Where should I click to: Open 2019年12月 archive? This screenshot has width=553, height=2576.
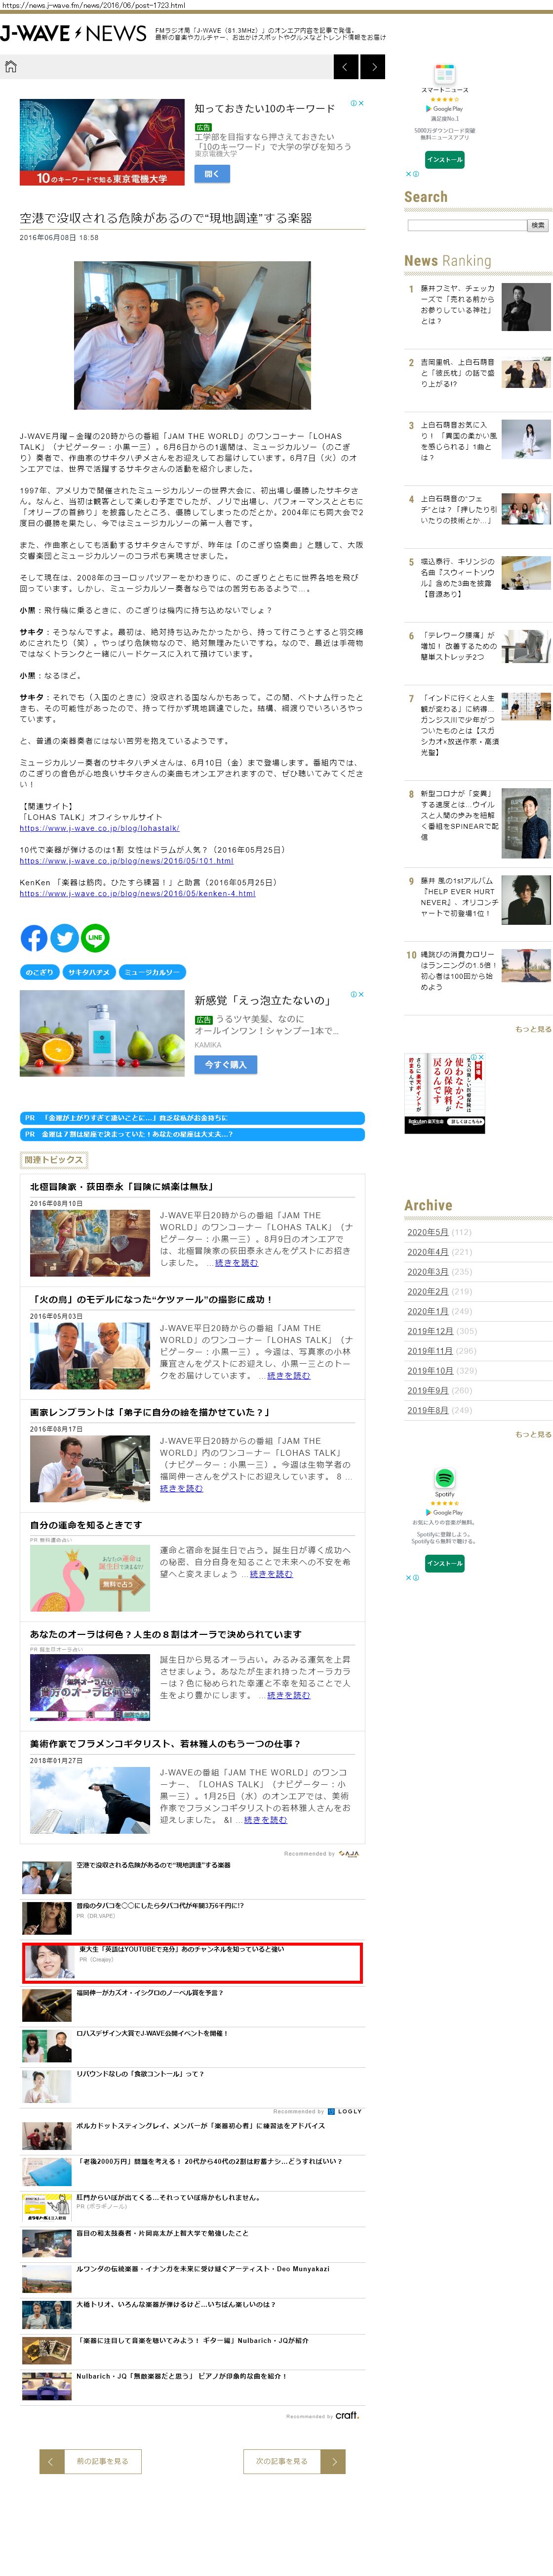click(x=430, y=1330)
